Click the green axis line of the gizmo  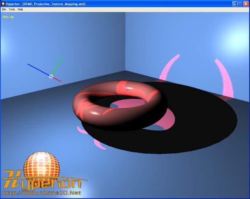pyautogui.click(x=57, y=65)
